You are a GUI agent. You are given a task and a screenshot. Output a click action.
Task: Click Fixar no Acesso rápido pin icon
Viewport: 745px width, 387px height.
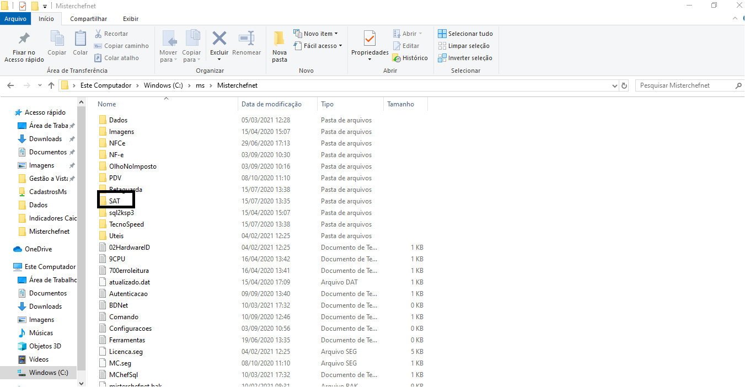point(24,39)
